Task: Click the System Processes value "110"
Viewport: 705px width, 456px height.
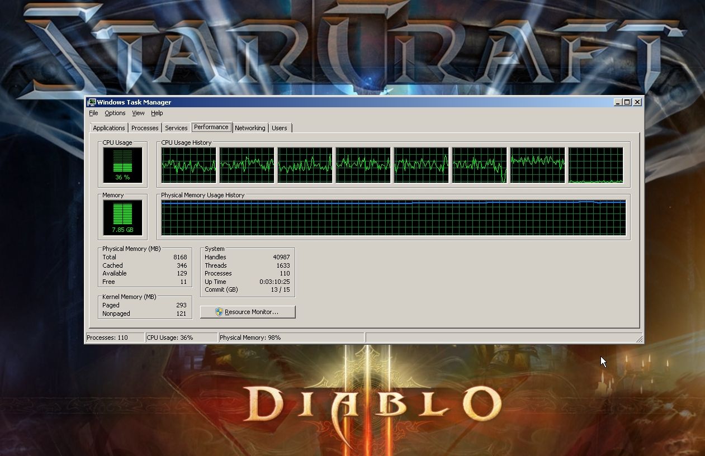Action: point(285,273)
